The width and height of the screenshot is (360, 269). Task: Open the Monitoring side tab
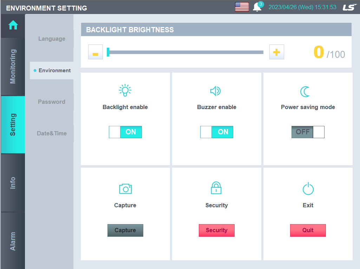[13, 67]
